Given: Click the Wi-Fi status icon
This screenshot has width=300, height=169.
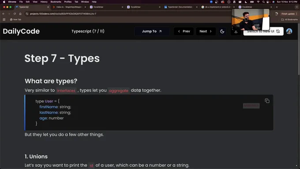Looking at the screenshot, I should (258, 2).
